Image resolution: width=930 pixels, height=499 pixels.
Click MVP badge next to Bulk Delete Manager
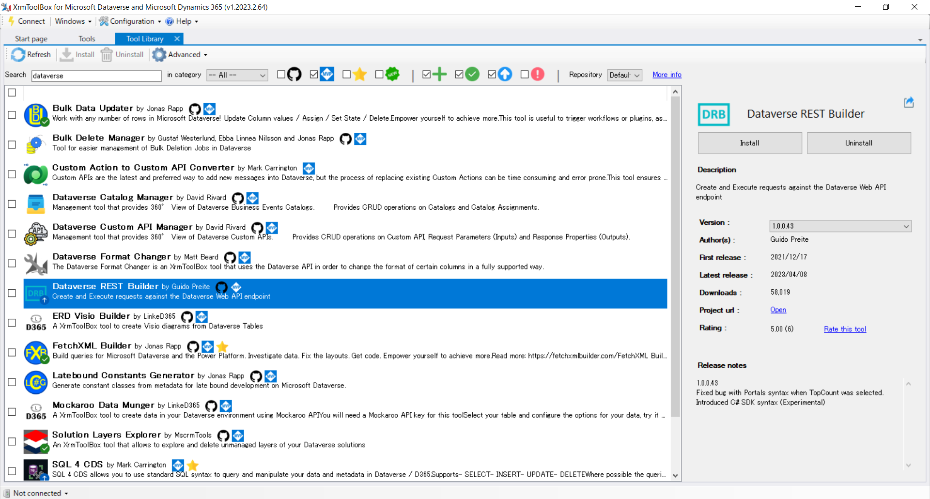click(360, 139)
